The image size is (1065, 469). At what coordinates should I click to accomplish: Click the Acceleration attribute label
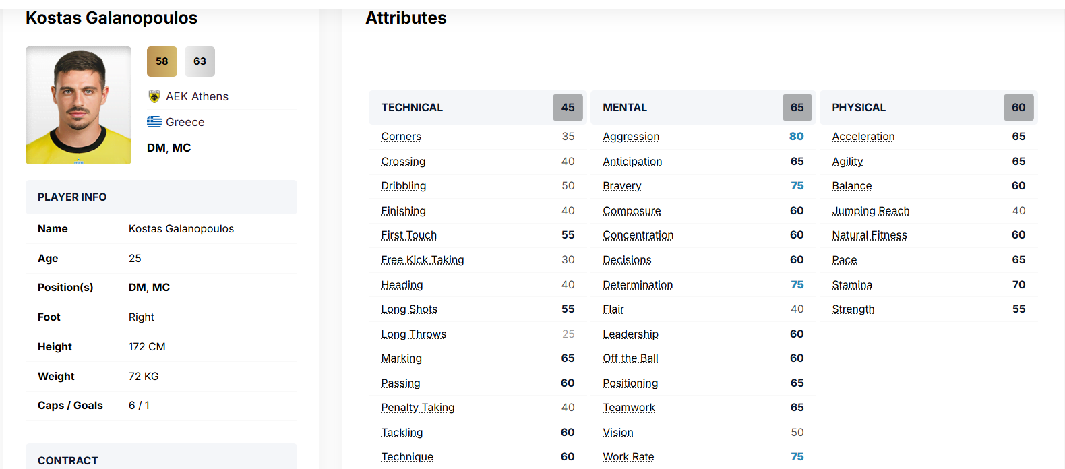coord(863,137)
